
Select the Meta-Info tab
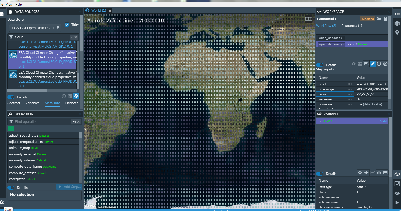(x=52, y=103)
